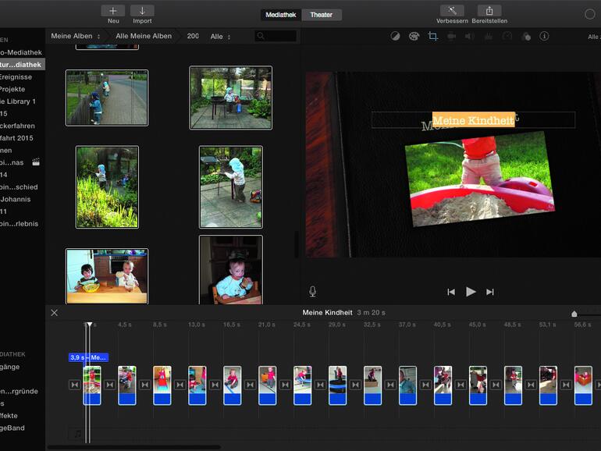601x451 pixels.
Task: Close the timeline with the X button
Action: click(54, 312)
